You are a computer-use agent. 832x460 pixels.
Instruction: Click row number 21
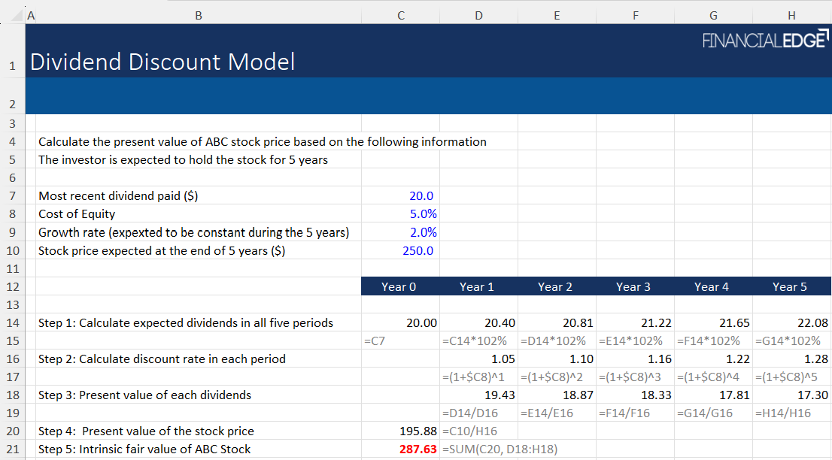[13, 449]
